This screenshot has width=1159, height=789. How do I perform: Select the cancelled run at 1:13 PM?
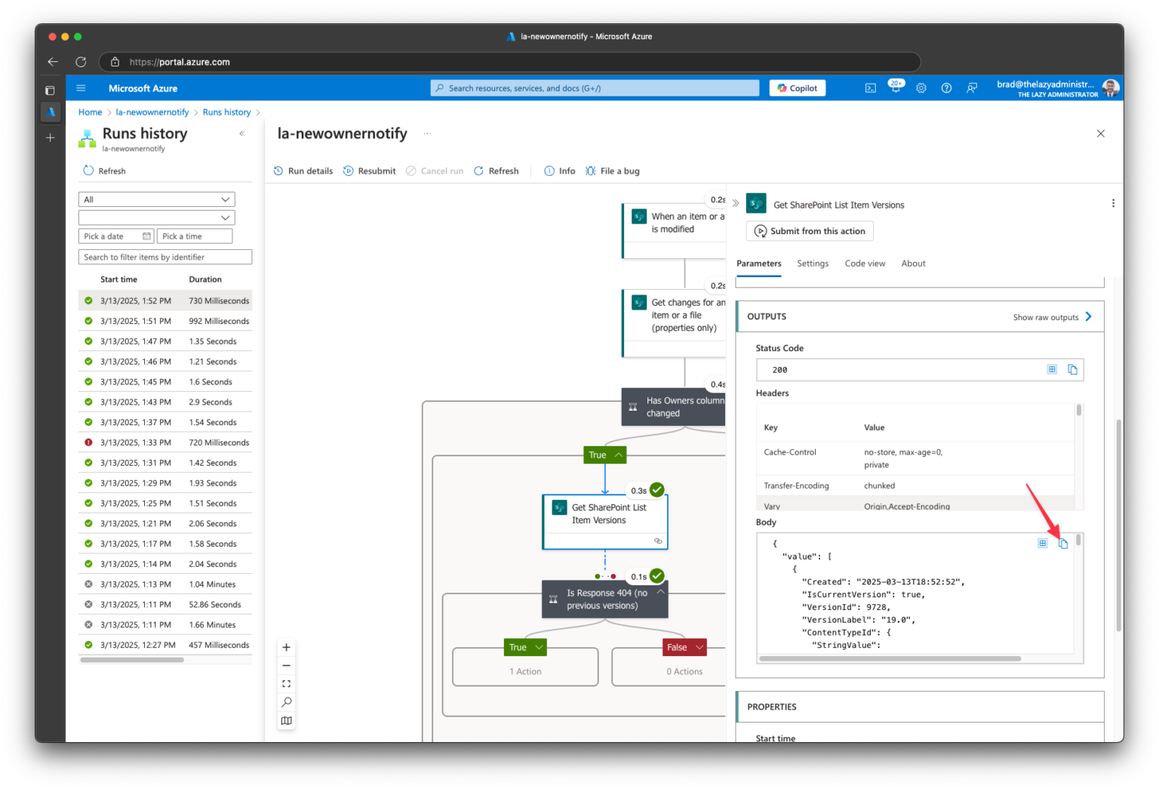(165, 584)
